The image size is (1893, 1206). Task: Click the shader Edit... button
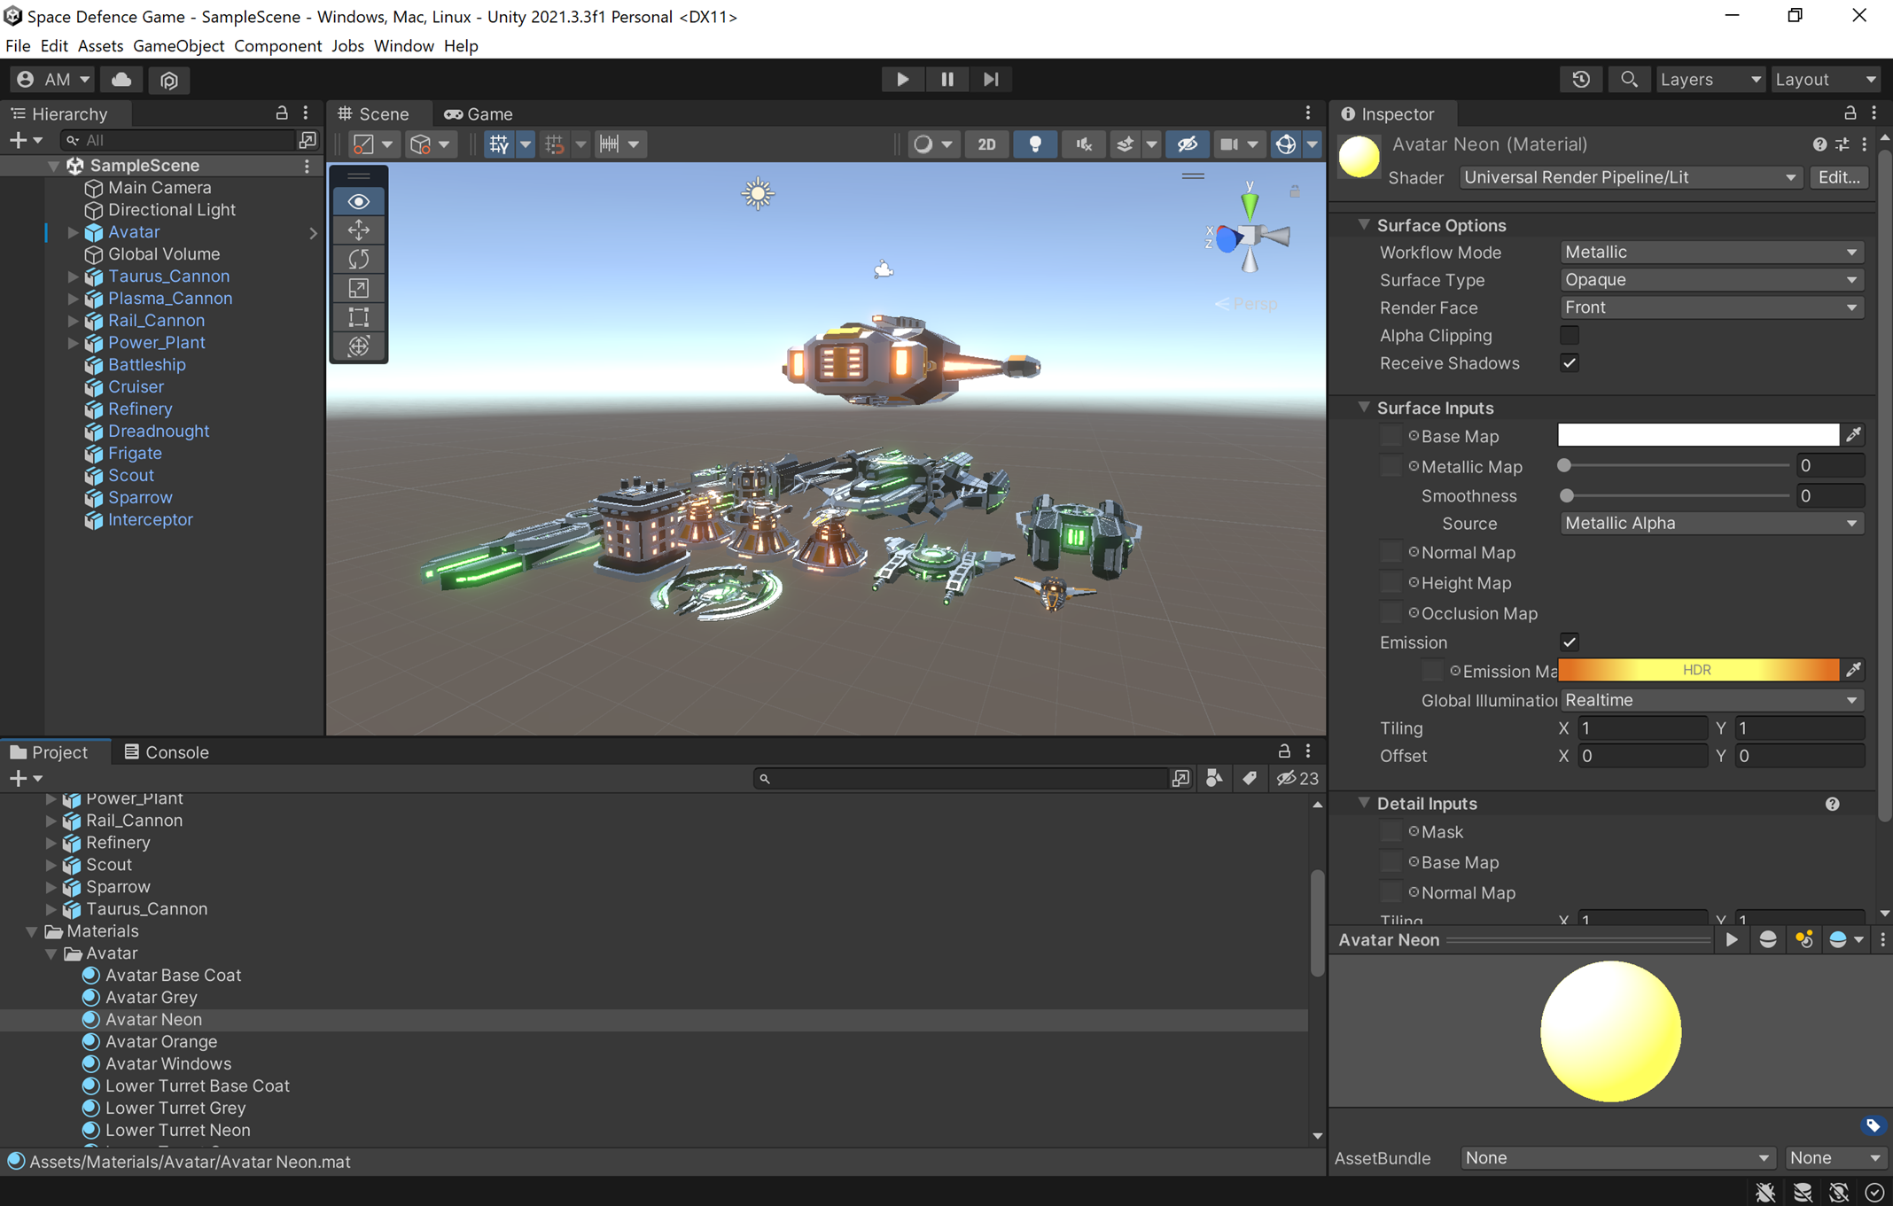(x=1839, y=177)
